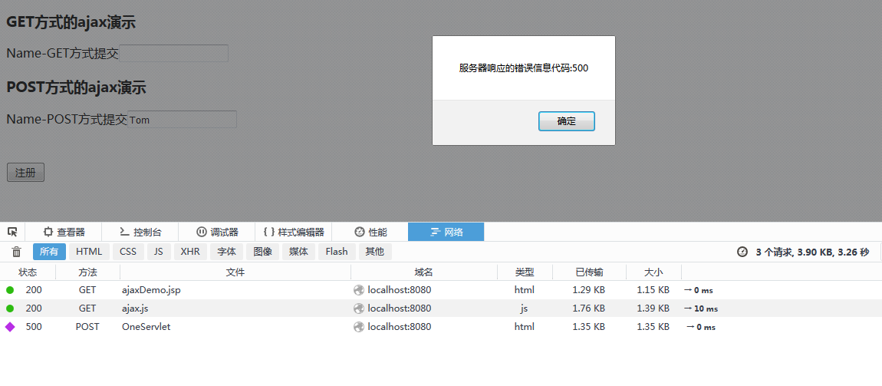The height and width of the screenshot is (386, 882).
Task: Filter requests by CSS
Action: (128, 252)
